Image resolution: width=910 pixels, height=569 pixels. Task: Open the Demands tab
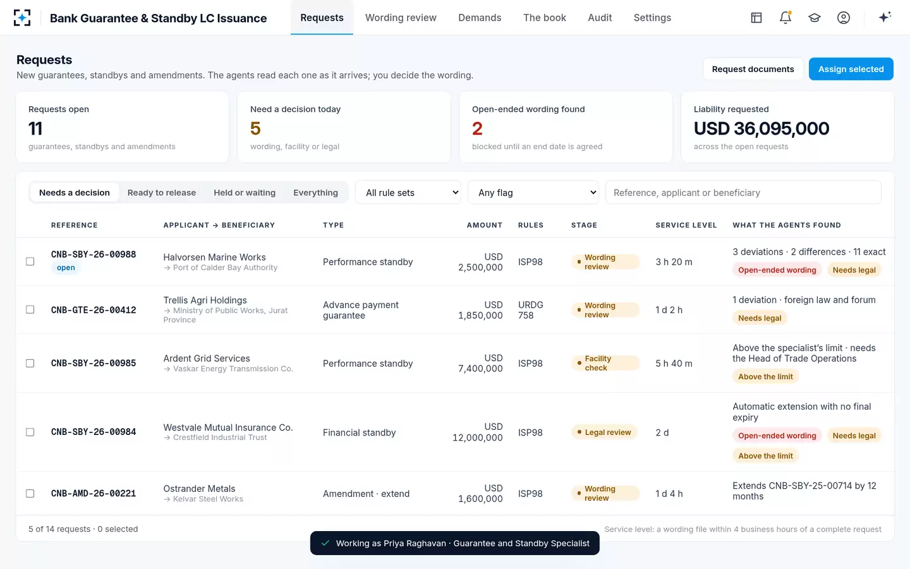pyautogui.click(x=480, y=18)
